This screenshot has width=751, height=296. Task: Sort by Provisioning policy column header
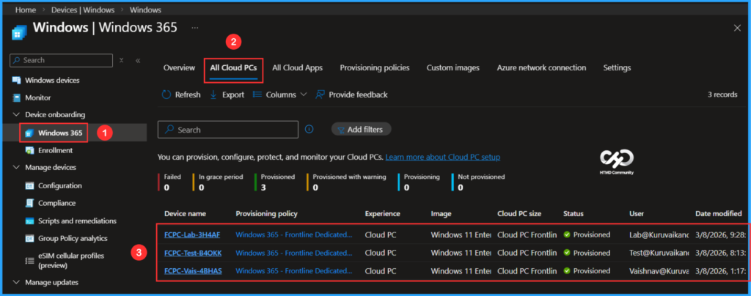[266, 214]
